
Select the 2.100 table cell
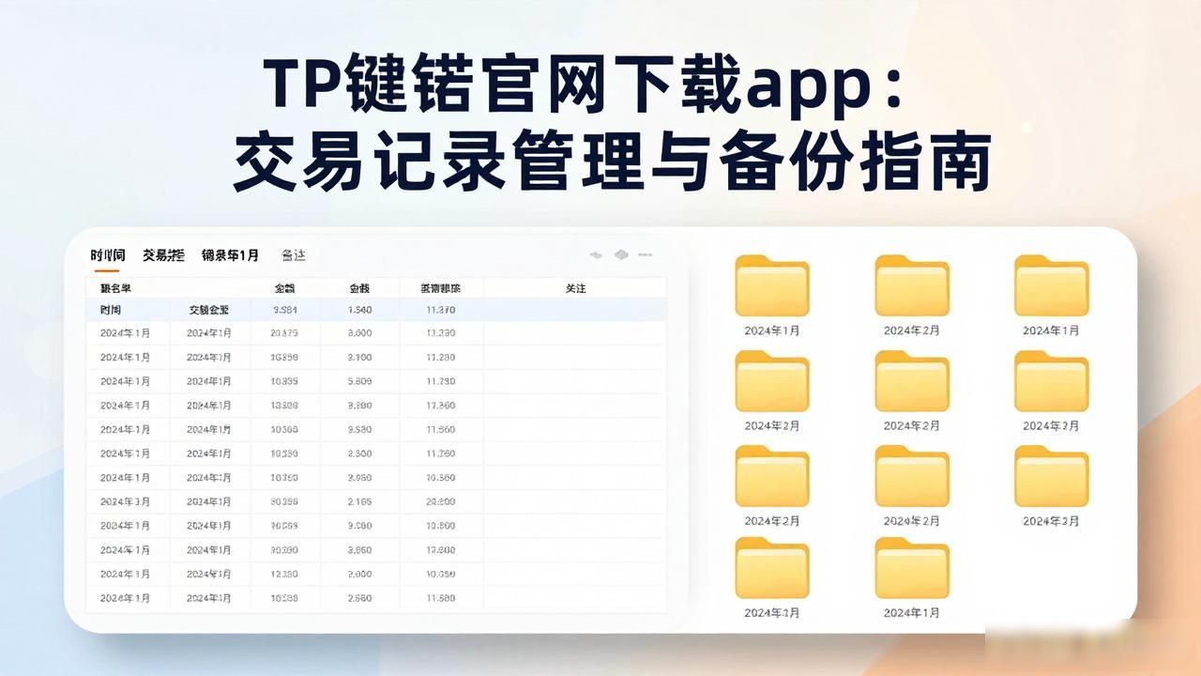pyautogui.click(x=360, y=357)
